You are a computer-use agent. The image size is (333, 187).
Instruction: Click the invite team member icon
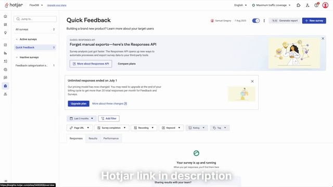click(x=308, y=5)
